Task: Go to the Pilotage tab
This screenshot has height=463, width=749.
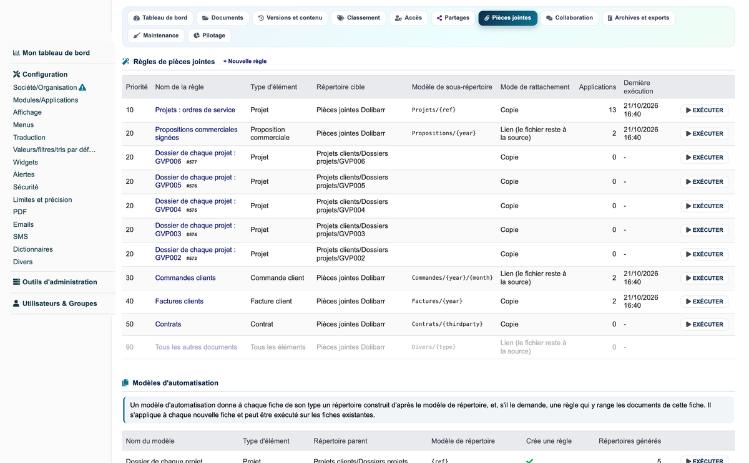Action: [x=209, y=36]
